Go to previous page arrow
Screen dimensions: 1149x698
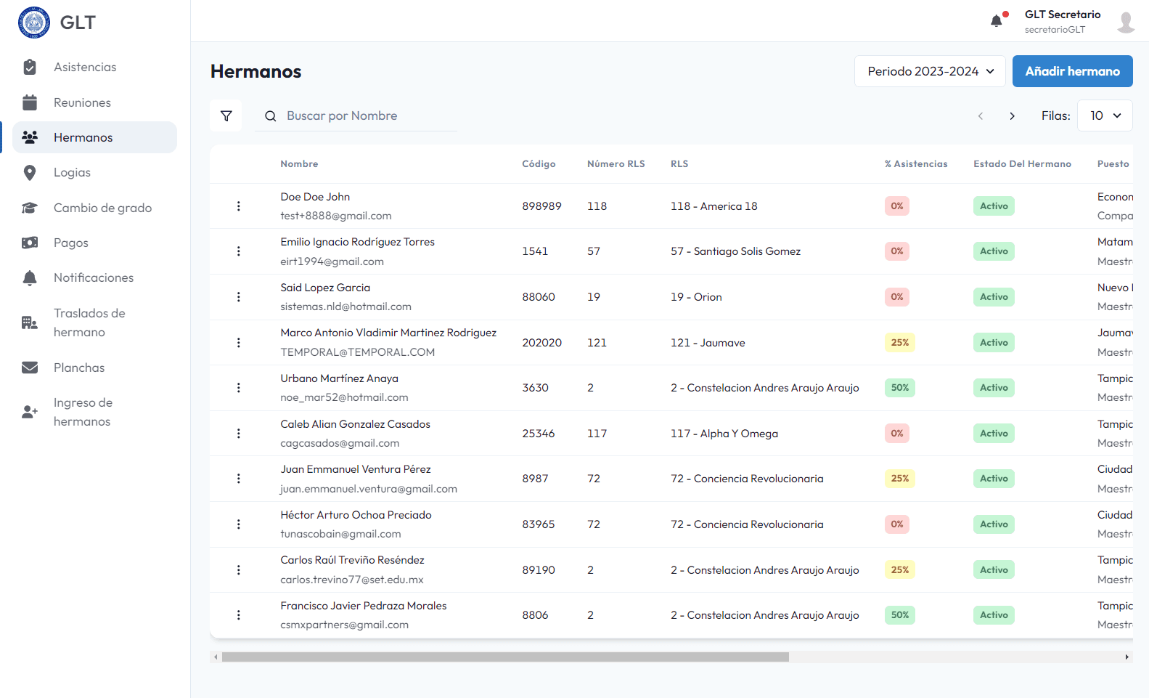click(x=981, y=116)
